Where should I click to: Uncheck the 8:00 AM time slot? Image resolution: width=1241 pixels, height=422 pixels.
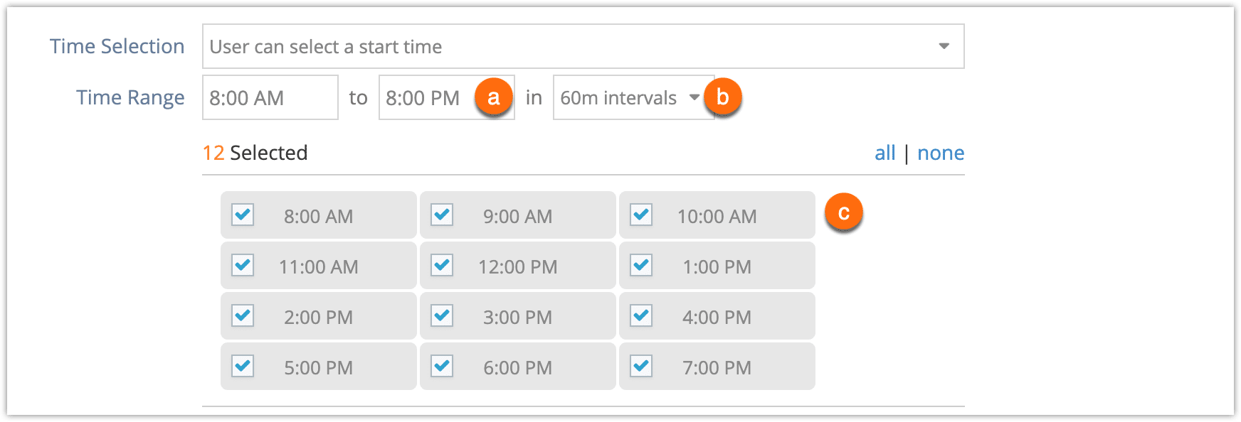243,214
